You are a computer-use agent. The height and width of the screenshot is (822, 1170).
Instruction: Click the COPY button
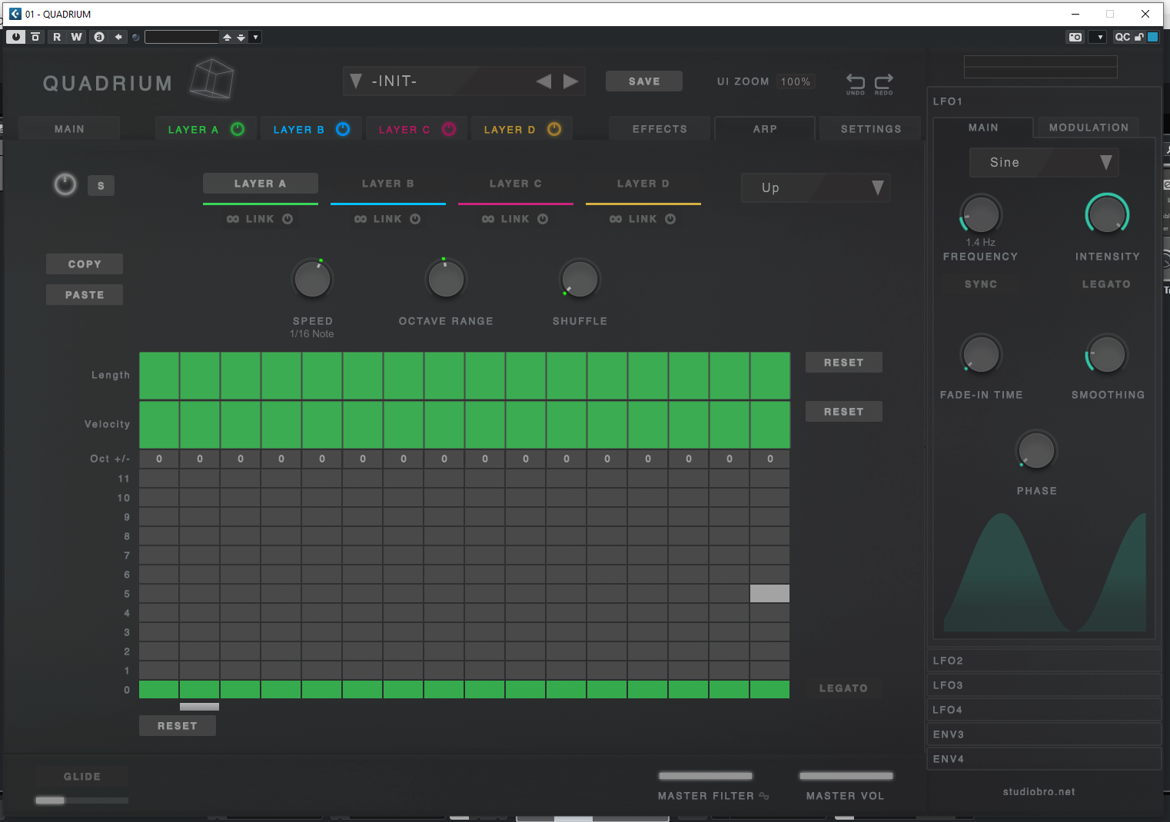(85, 264)
